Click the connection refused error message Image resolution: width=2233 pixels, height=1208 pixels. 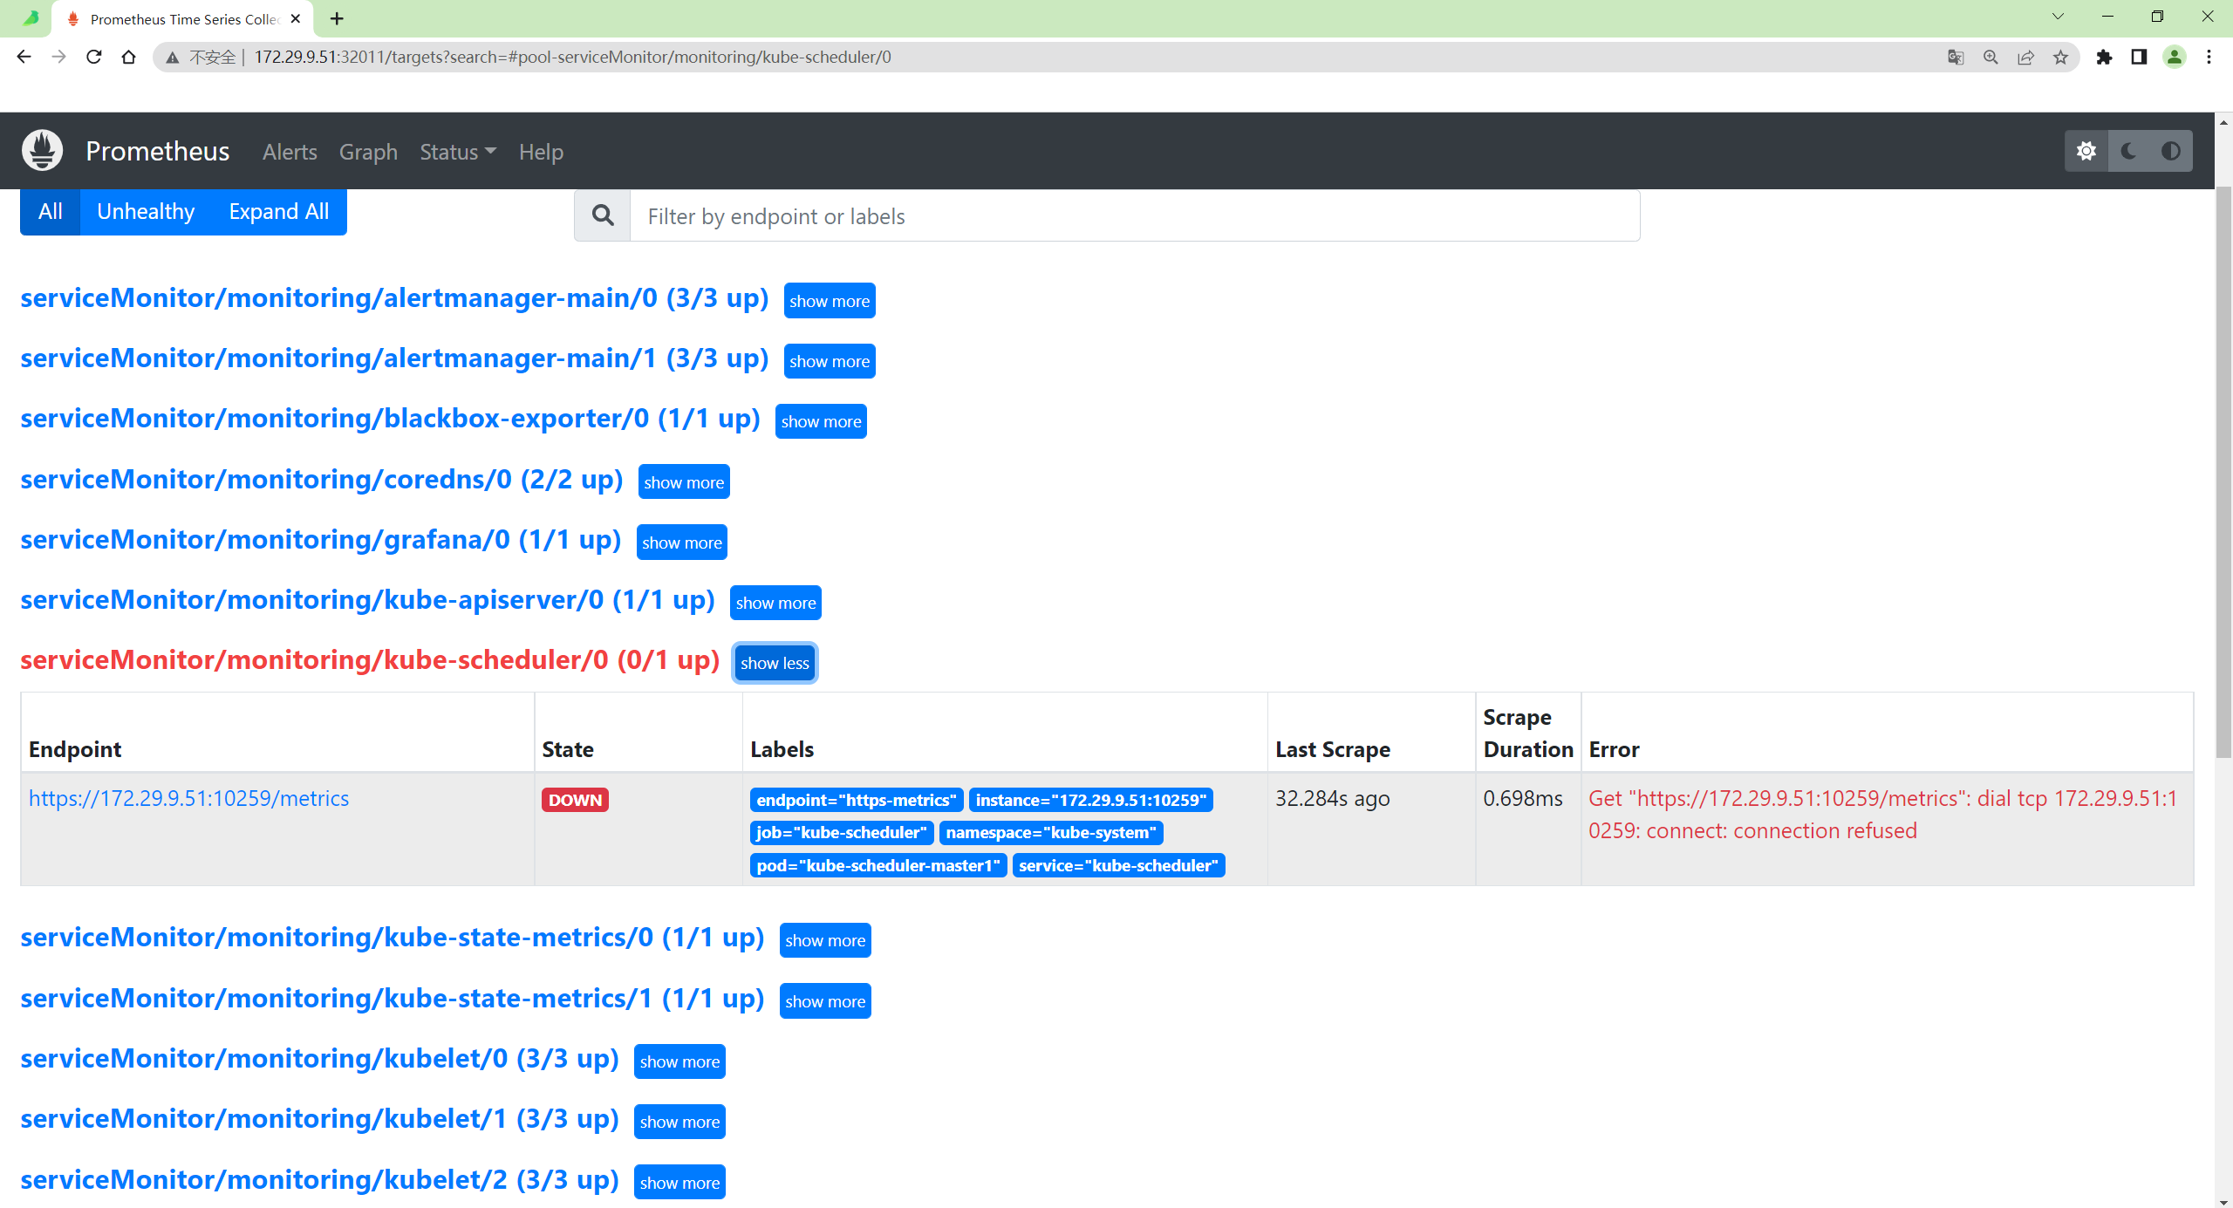pos(1882,815)
